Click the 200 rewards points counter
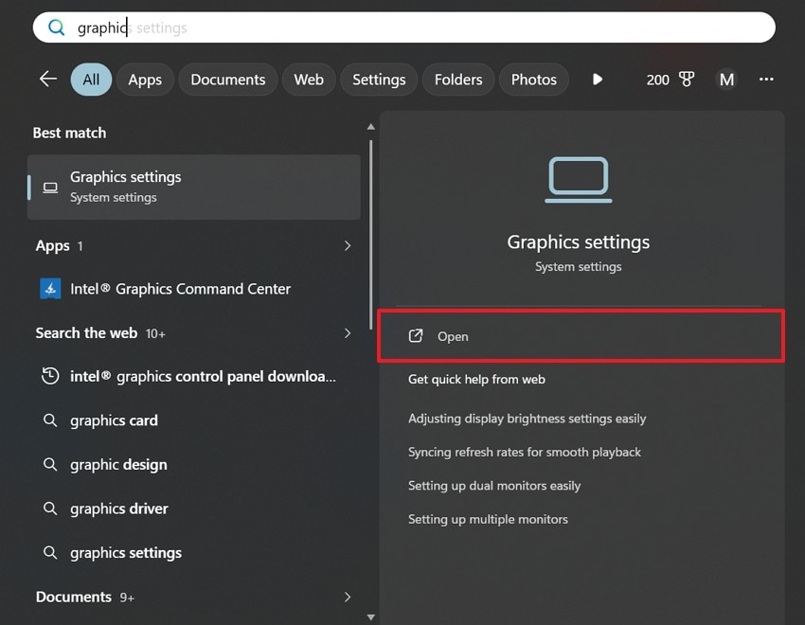The height and width of the screenshot is (625, 805). coord(657,80)
